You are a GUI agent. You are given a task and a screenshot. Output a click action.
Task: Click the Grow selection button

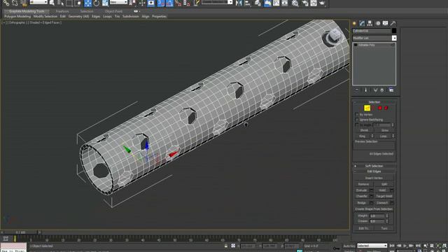tap(385, 130)
